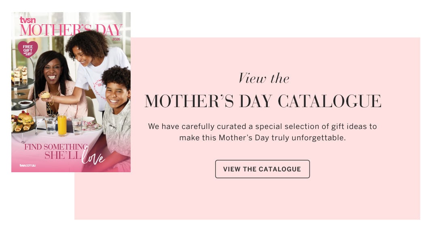Select the MOTHER'S DAY CATALOGUE heading
Image resolution: width=434 pixels, height=228 pixels.
[263, 101]
